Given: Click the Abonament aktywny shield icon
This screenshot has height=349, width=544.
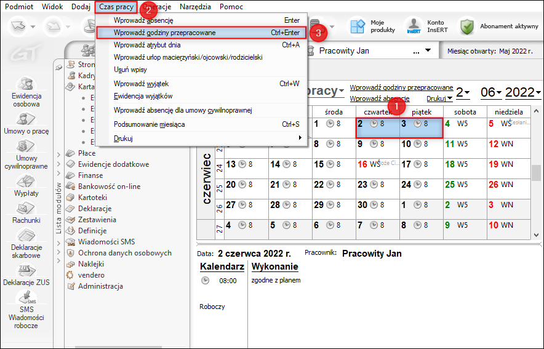Looking at the screenshot, I should click(467, 26).
